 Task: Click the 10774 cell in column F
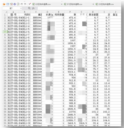pos(70,112)
